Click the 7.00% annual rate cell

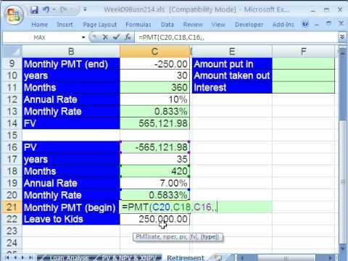[154, 183]
